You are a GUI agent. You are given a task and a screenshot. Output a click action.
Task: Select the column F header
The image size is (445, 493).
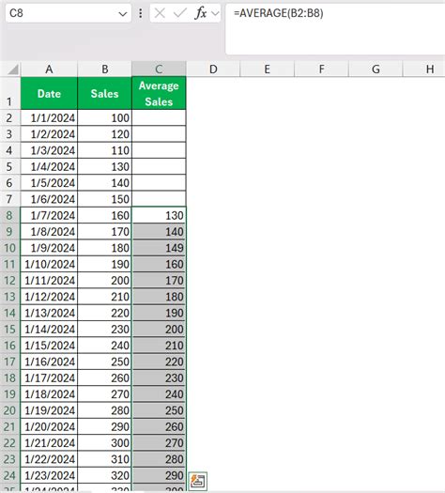[321, 69]
